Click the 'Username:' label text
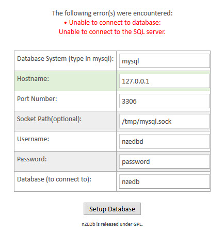Image resolution: width=224 pixels, height=233 pixels. click(33, 139)
